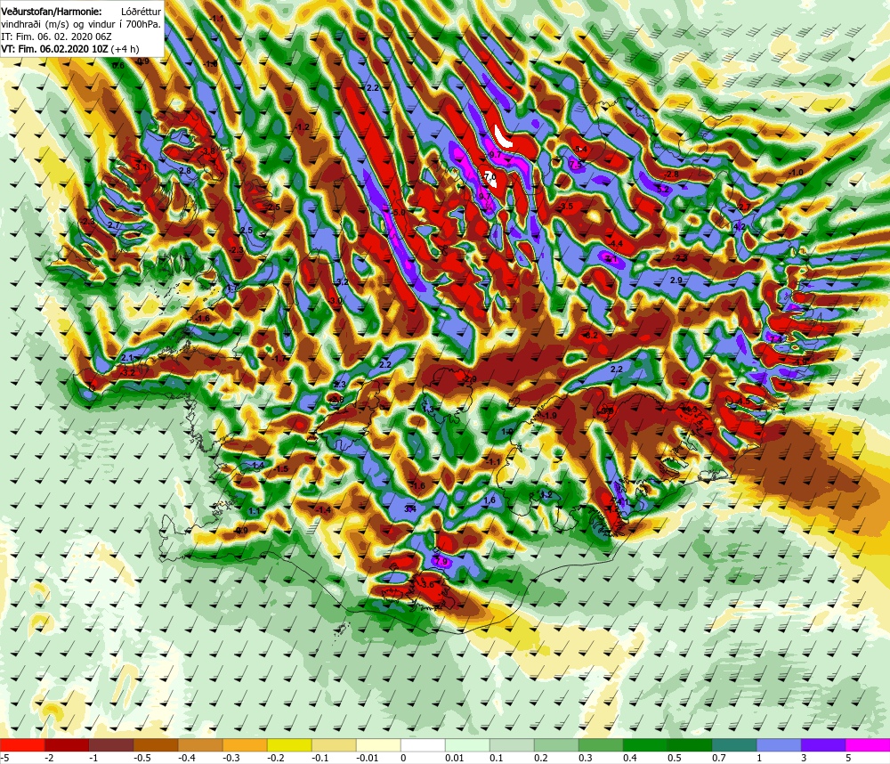The image size is (890, 764).
Task: Click the medium green 0.3 to 0.4 legend swatch
Action: pos(601,745)
